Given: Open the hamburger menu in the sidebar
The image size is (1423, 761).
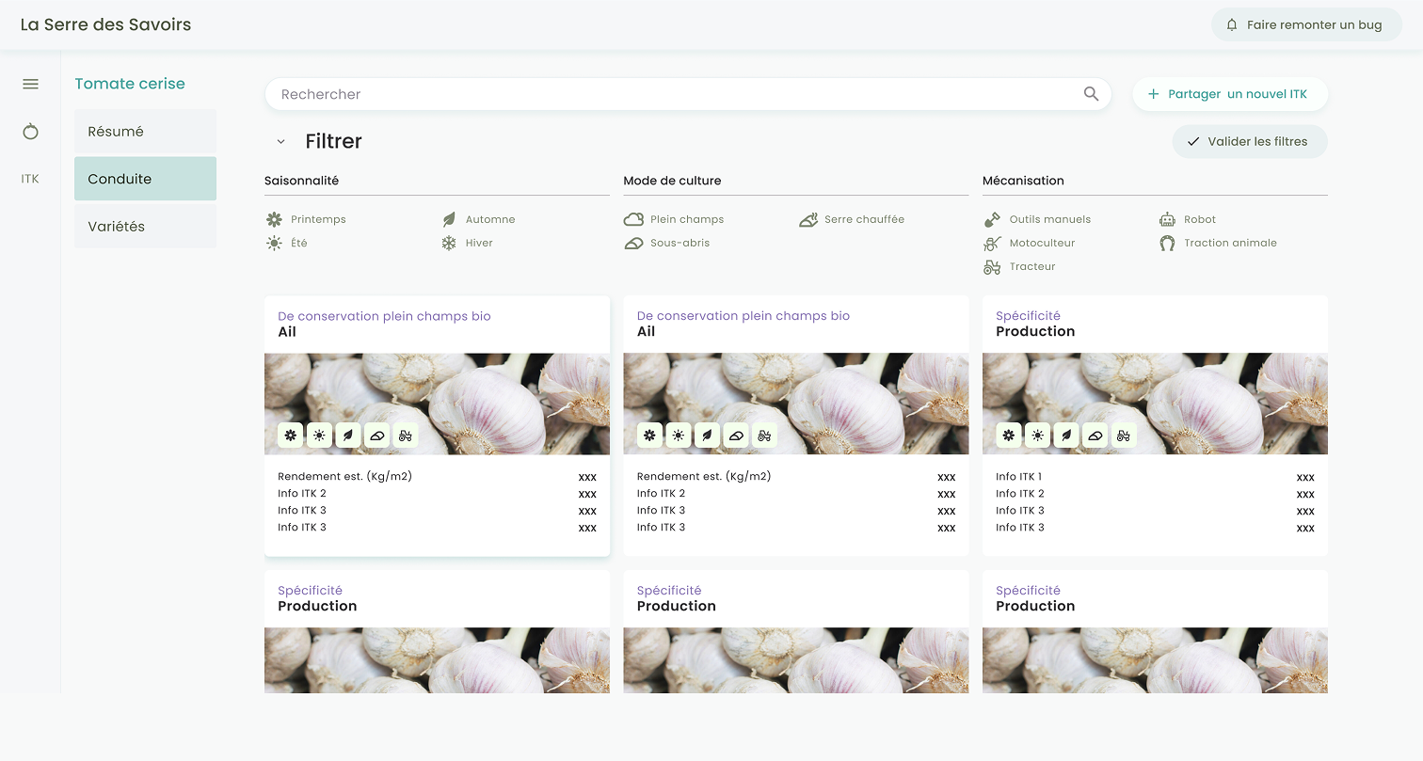Looking at the screenshot, I should (30, 85).
